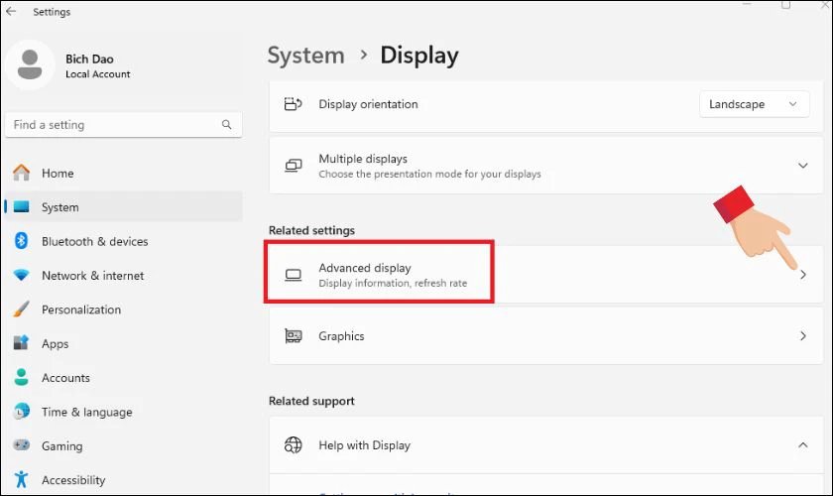Click the Network & internet Wi-Fi icon

(x=21, y=276)
